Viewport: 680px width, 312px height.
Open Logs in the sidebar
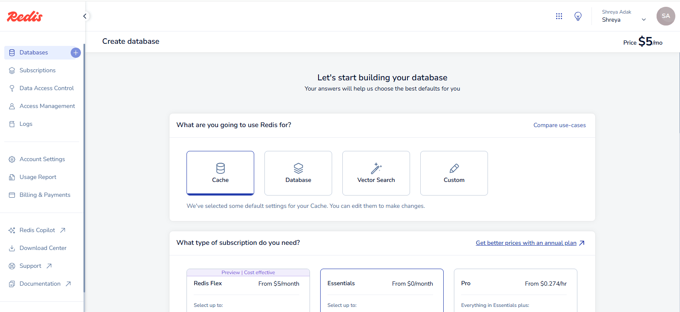[26, 124]
